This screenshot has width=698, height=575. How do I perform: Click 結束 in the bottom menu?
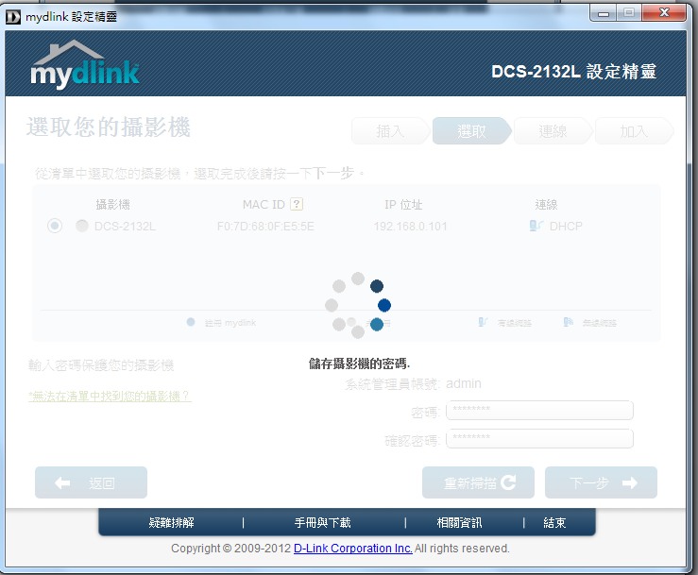coord(554,522)
